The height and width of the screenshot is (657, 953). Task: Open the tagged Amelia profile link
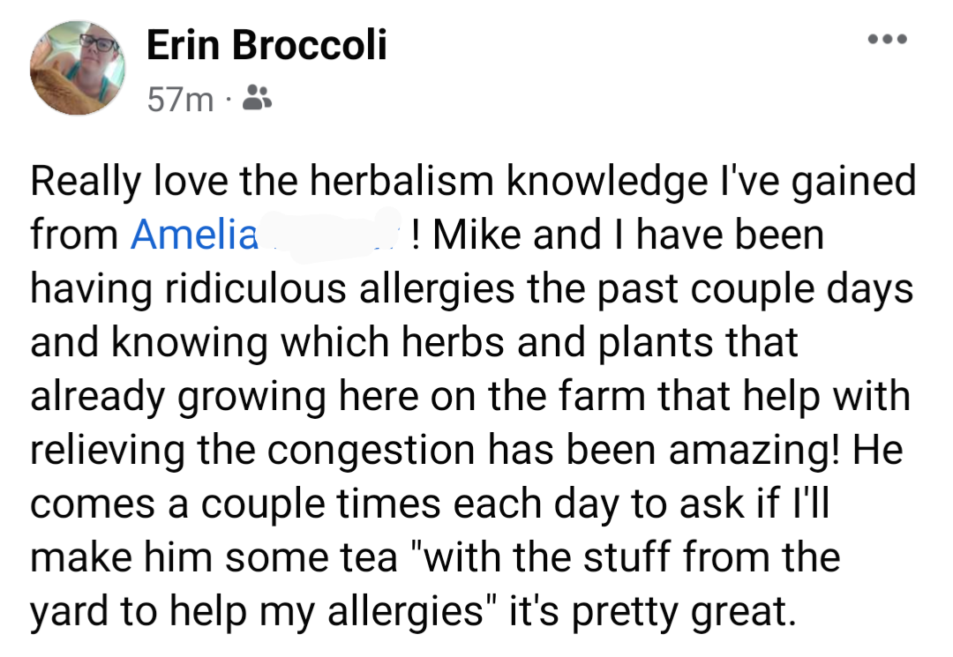[194, 235]
